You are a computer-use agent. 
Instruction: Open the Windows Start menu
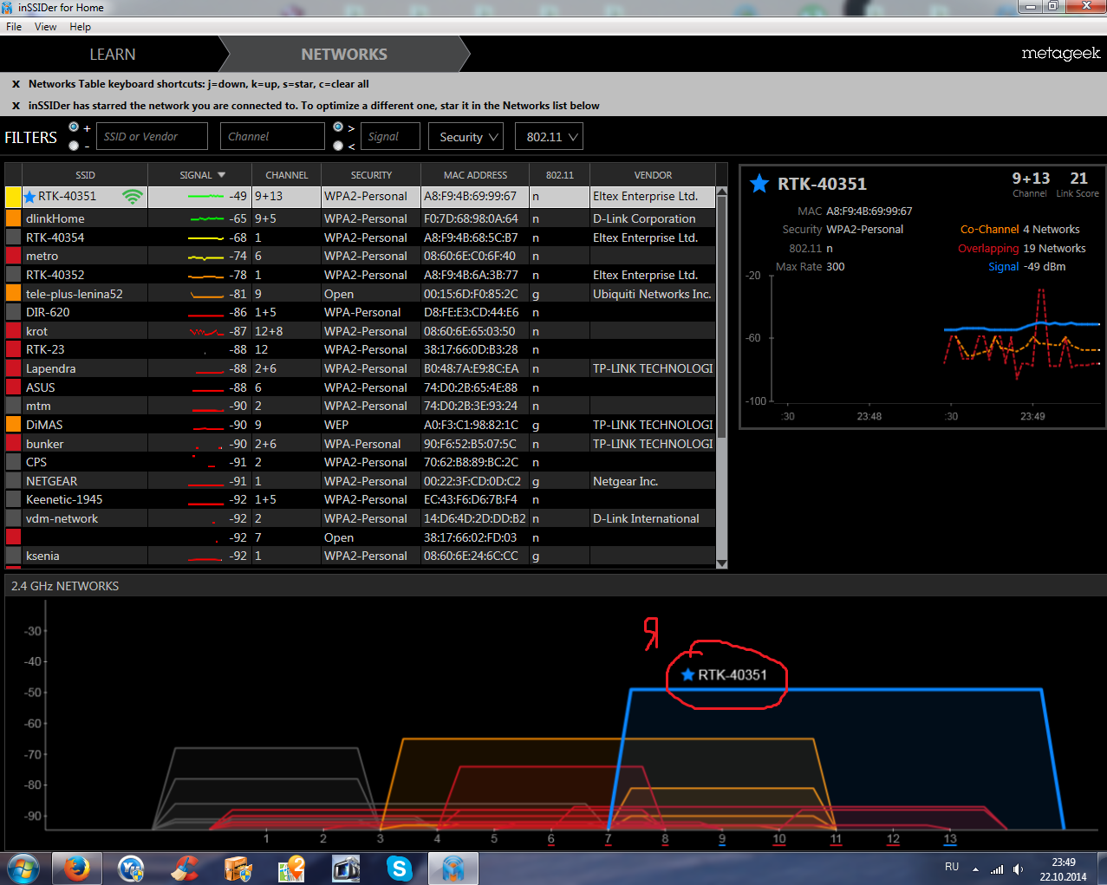23,868
